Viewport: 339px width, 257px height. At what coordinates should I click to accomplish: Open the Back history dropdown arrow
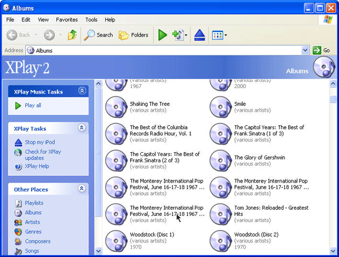click(x=36, y=35)
